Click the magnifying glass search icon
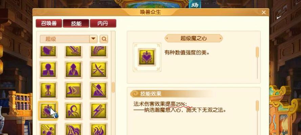The image size is (301, 135). [104, 39]
